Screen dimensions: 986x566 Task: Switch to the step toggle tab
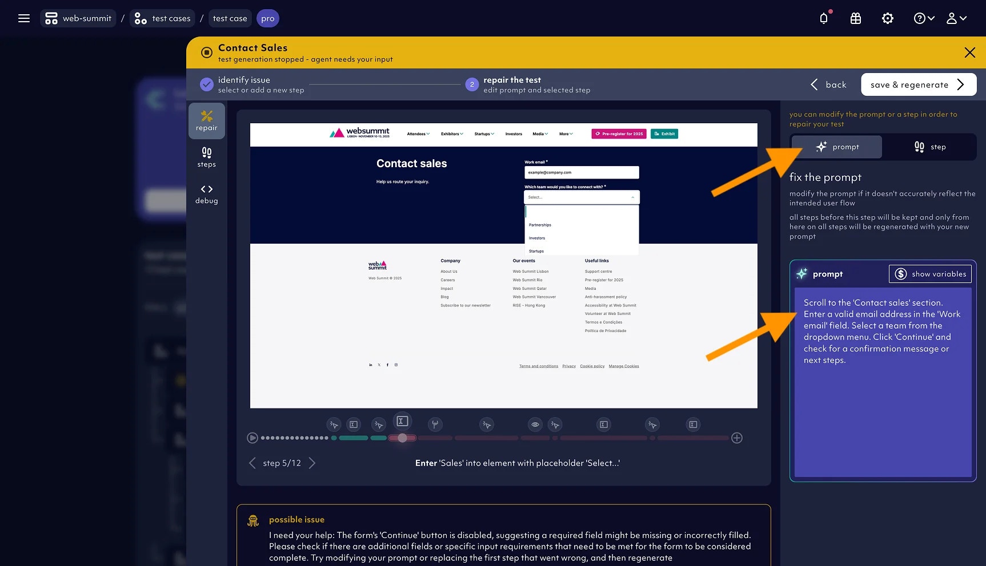(929, 147)
